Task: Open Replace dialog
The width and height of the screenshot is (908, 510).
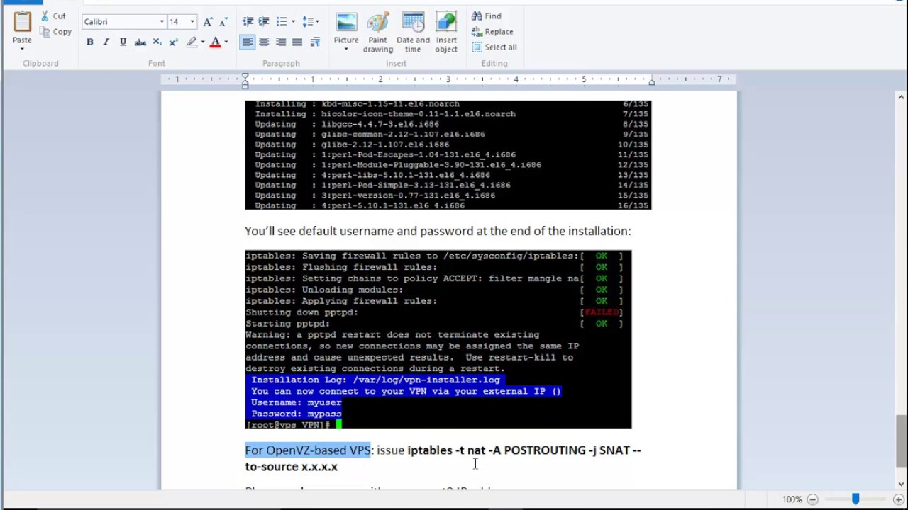Action: [492, 31]
